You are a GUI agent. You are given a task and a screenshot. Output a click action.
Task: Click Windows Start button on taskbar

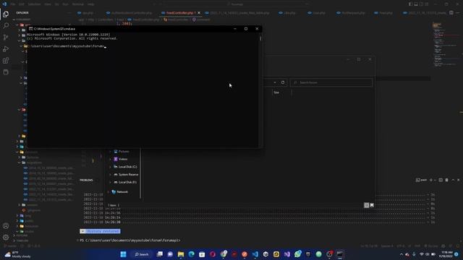[124, 254]
